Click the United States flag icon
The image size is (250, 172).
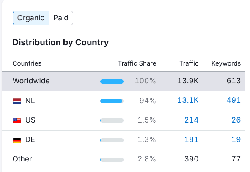[x=17, y=121]
